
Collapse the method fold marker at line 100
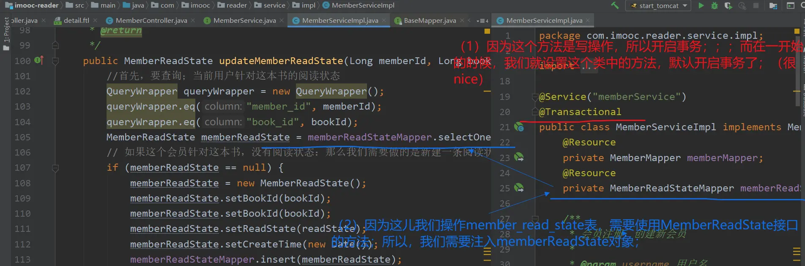point(55,61)
